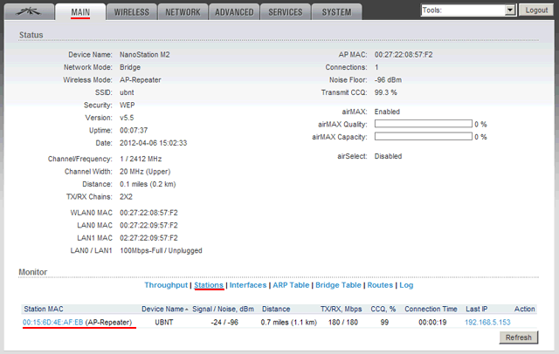Select the Uptime value 00:07:37

pos(134,130)
